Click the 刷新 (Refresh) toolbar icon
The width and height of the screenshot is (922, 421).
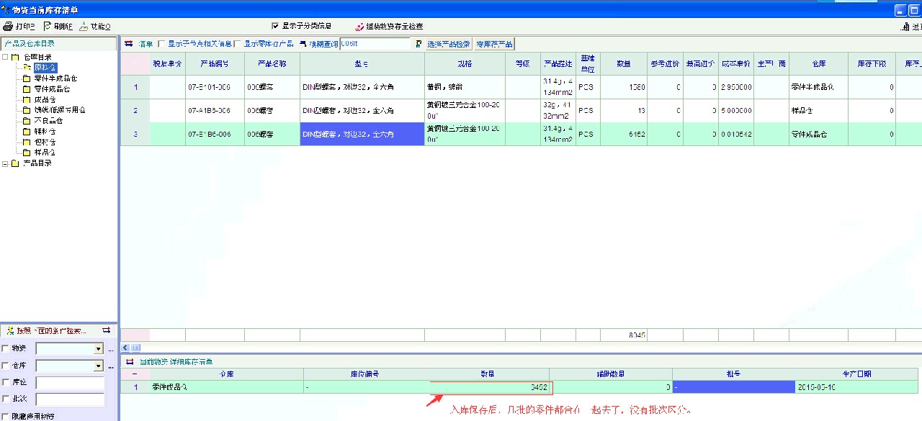tap(48, 27)
